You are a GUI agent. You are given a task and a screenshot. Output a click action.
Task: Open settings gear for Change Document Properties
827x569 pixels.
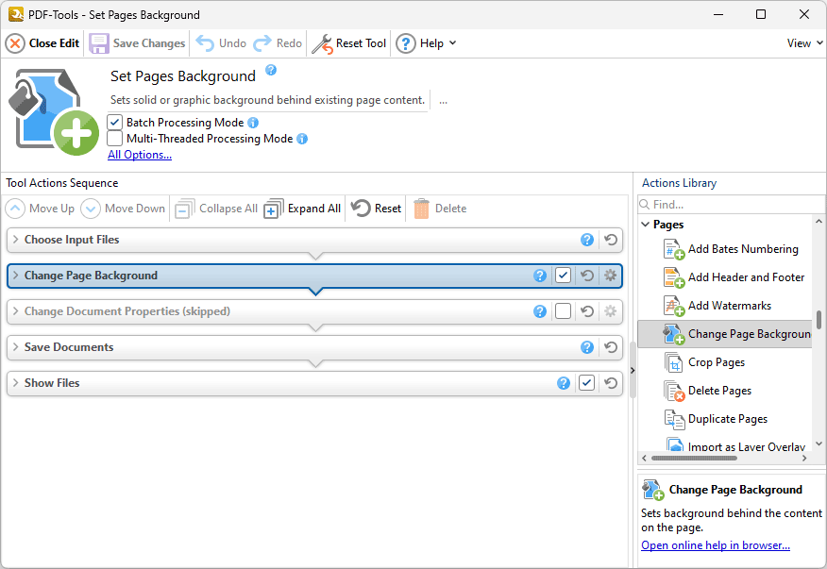point(610,311)
